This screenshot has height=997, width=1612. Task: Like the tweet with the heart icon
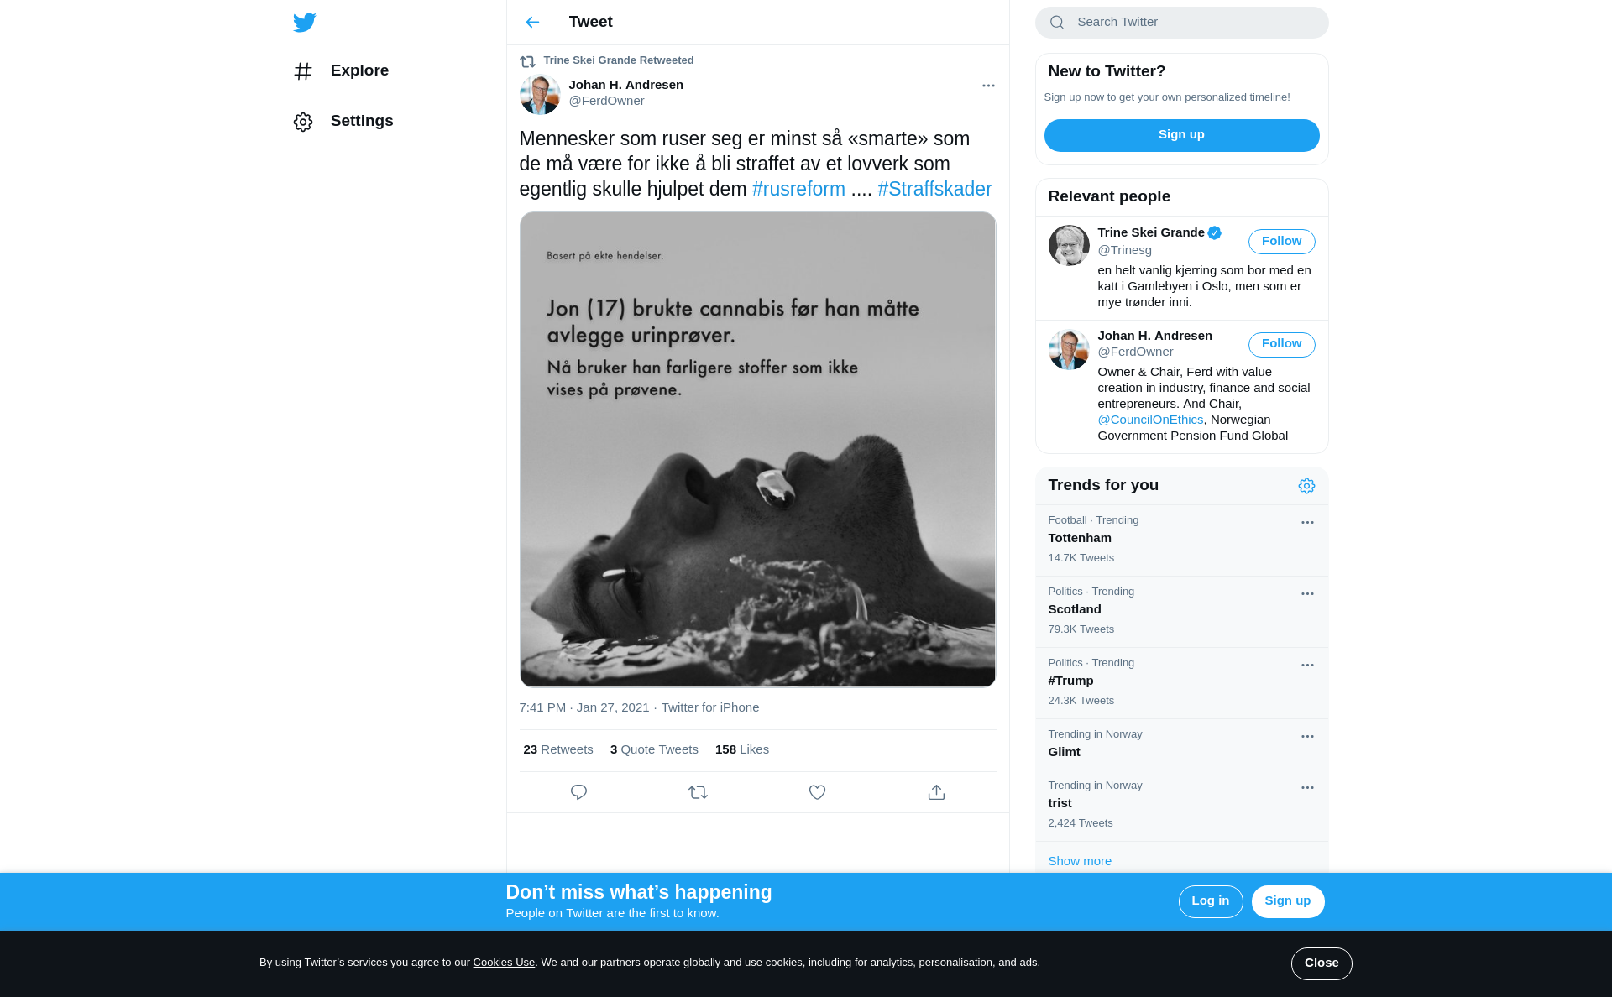817,792
